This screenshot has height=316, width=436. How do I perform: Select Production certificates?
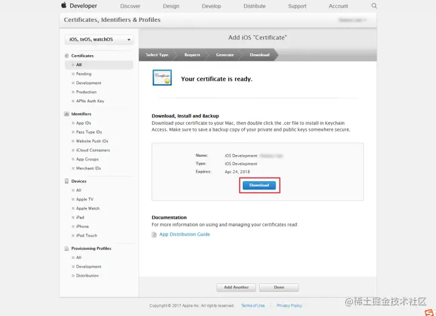86,92
